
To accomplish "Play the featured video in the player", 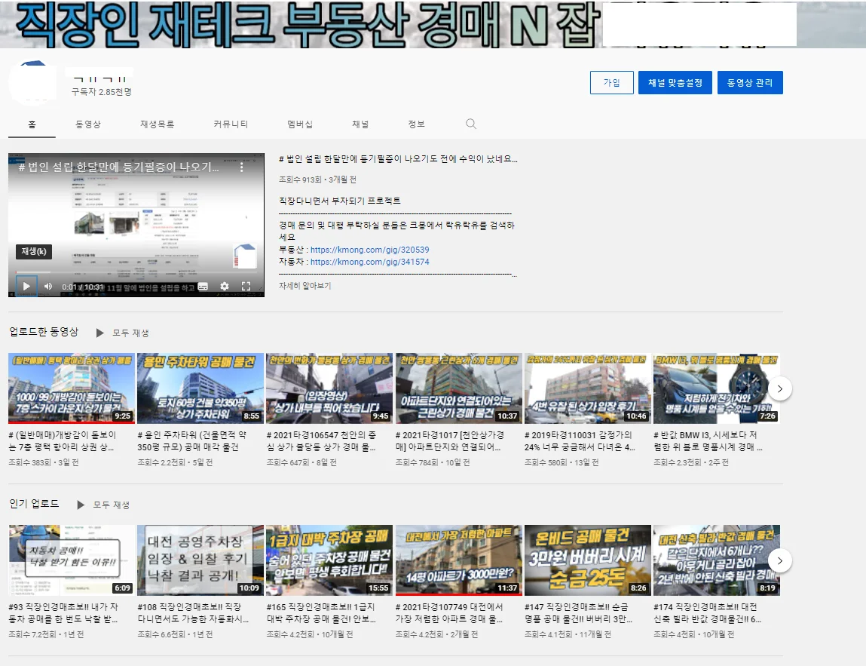I will [26, 286].
